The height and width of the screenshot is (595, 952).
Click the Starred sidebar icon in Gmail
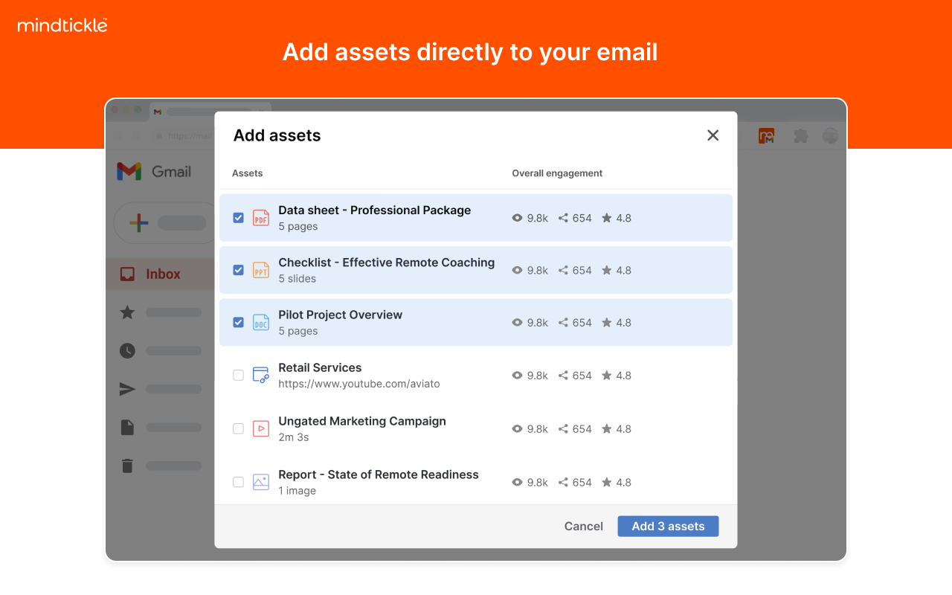(x=127, y=312)
